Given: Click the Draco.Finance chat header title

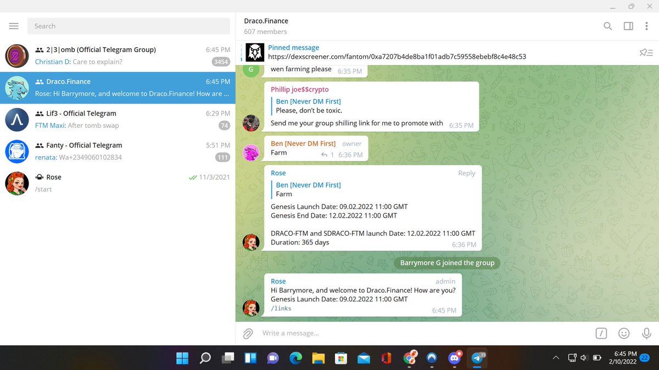Looking at the screenshot, I should pos(266,21).
